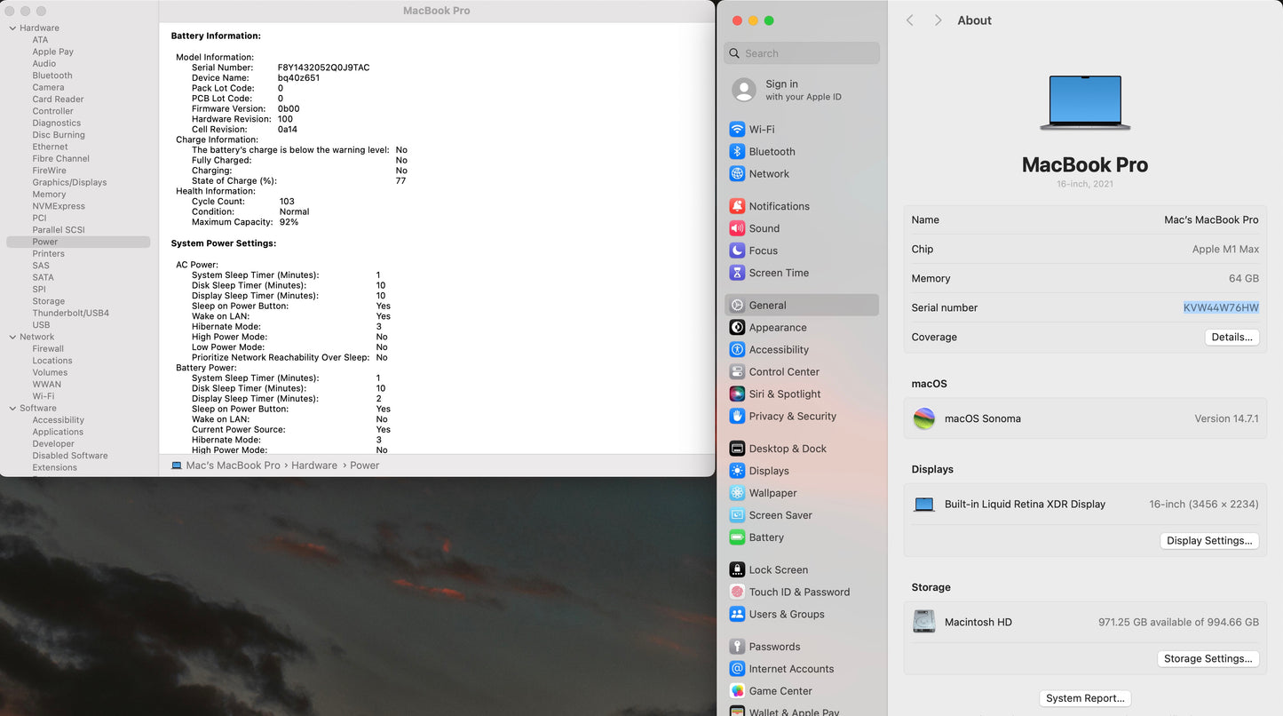This screenshot has height=716, width=1283.
Task: Collapse the Software tree section
Action: click(12, 409)
